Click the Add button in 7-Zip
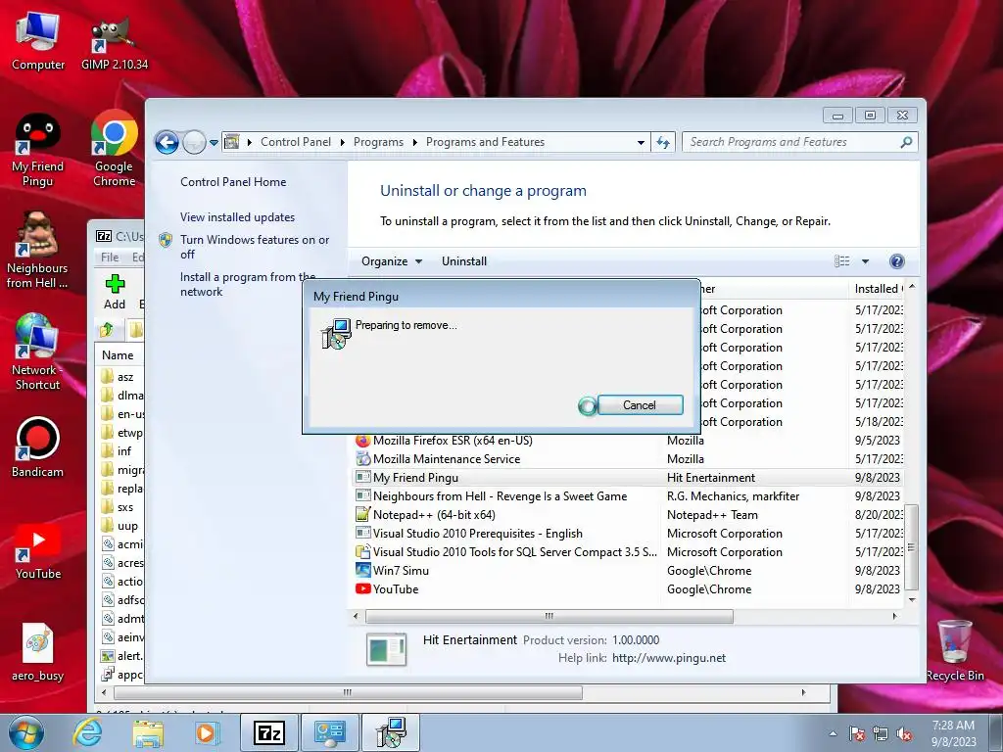 [x=115, y=292]
